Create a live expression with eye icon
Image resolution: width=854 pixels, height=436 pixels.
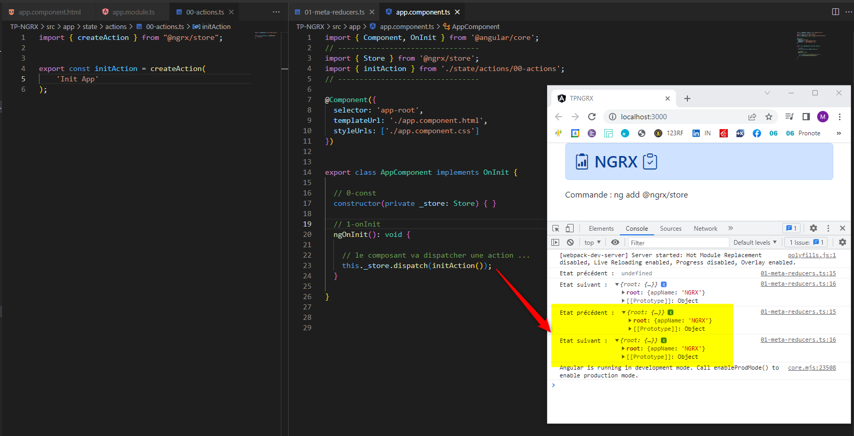(615, 242)
